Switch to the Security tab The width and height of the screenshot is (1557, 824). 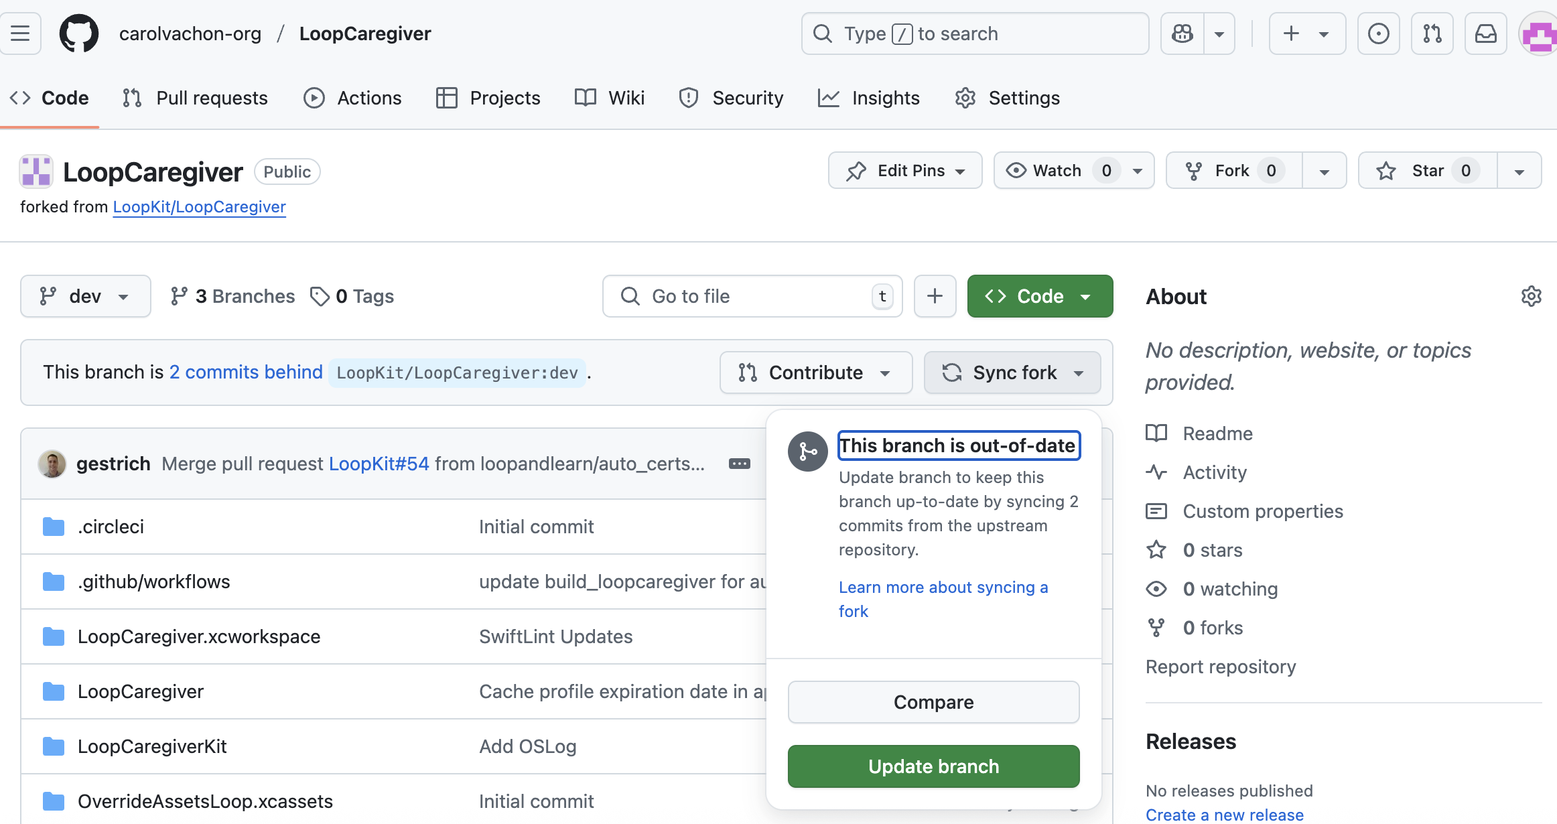pyautogui.click(x=731, y=98)
